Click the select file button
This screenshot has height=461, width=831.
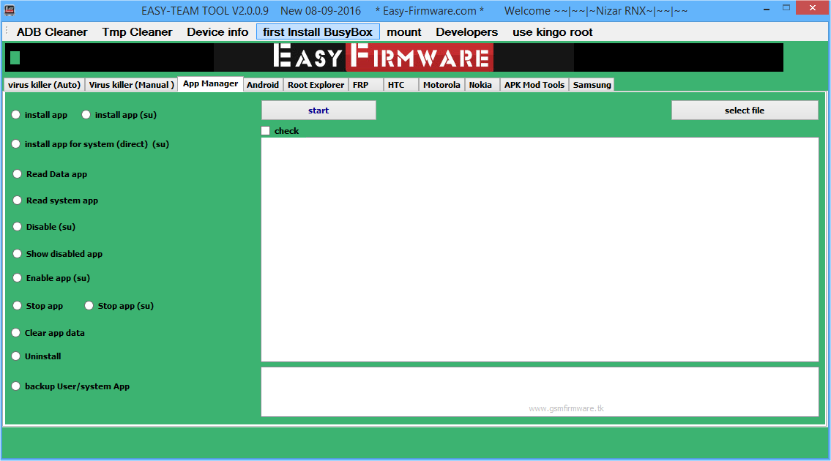tap(745, 110)
